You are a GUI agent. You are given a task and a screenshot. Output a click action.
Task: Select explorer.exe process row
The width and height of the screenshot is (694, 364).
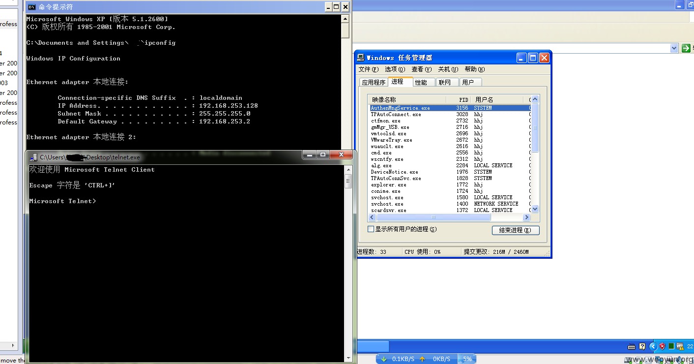tap(450, 184)
